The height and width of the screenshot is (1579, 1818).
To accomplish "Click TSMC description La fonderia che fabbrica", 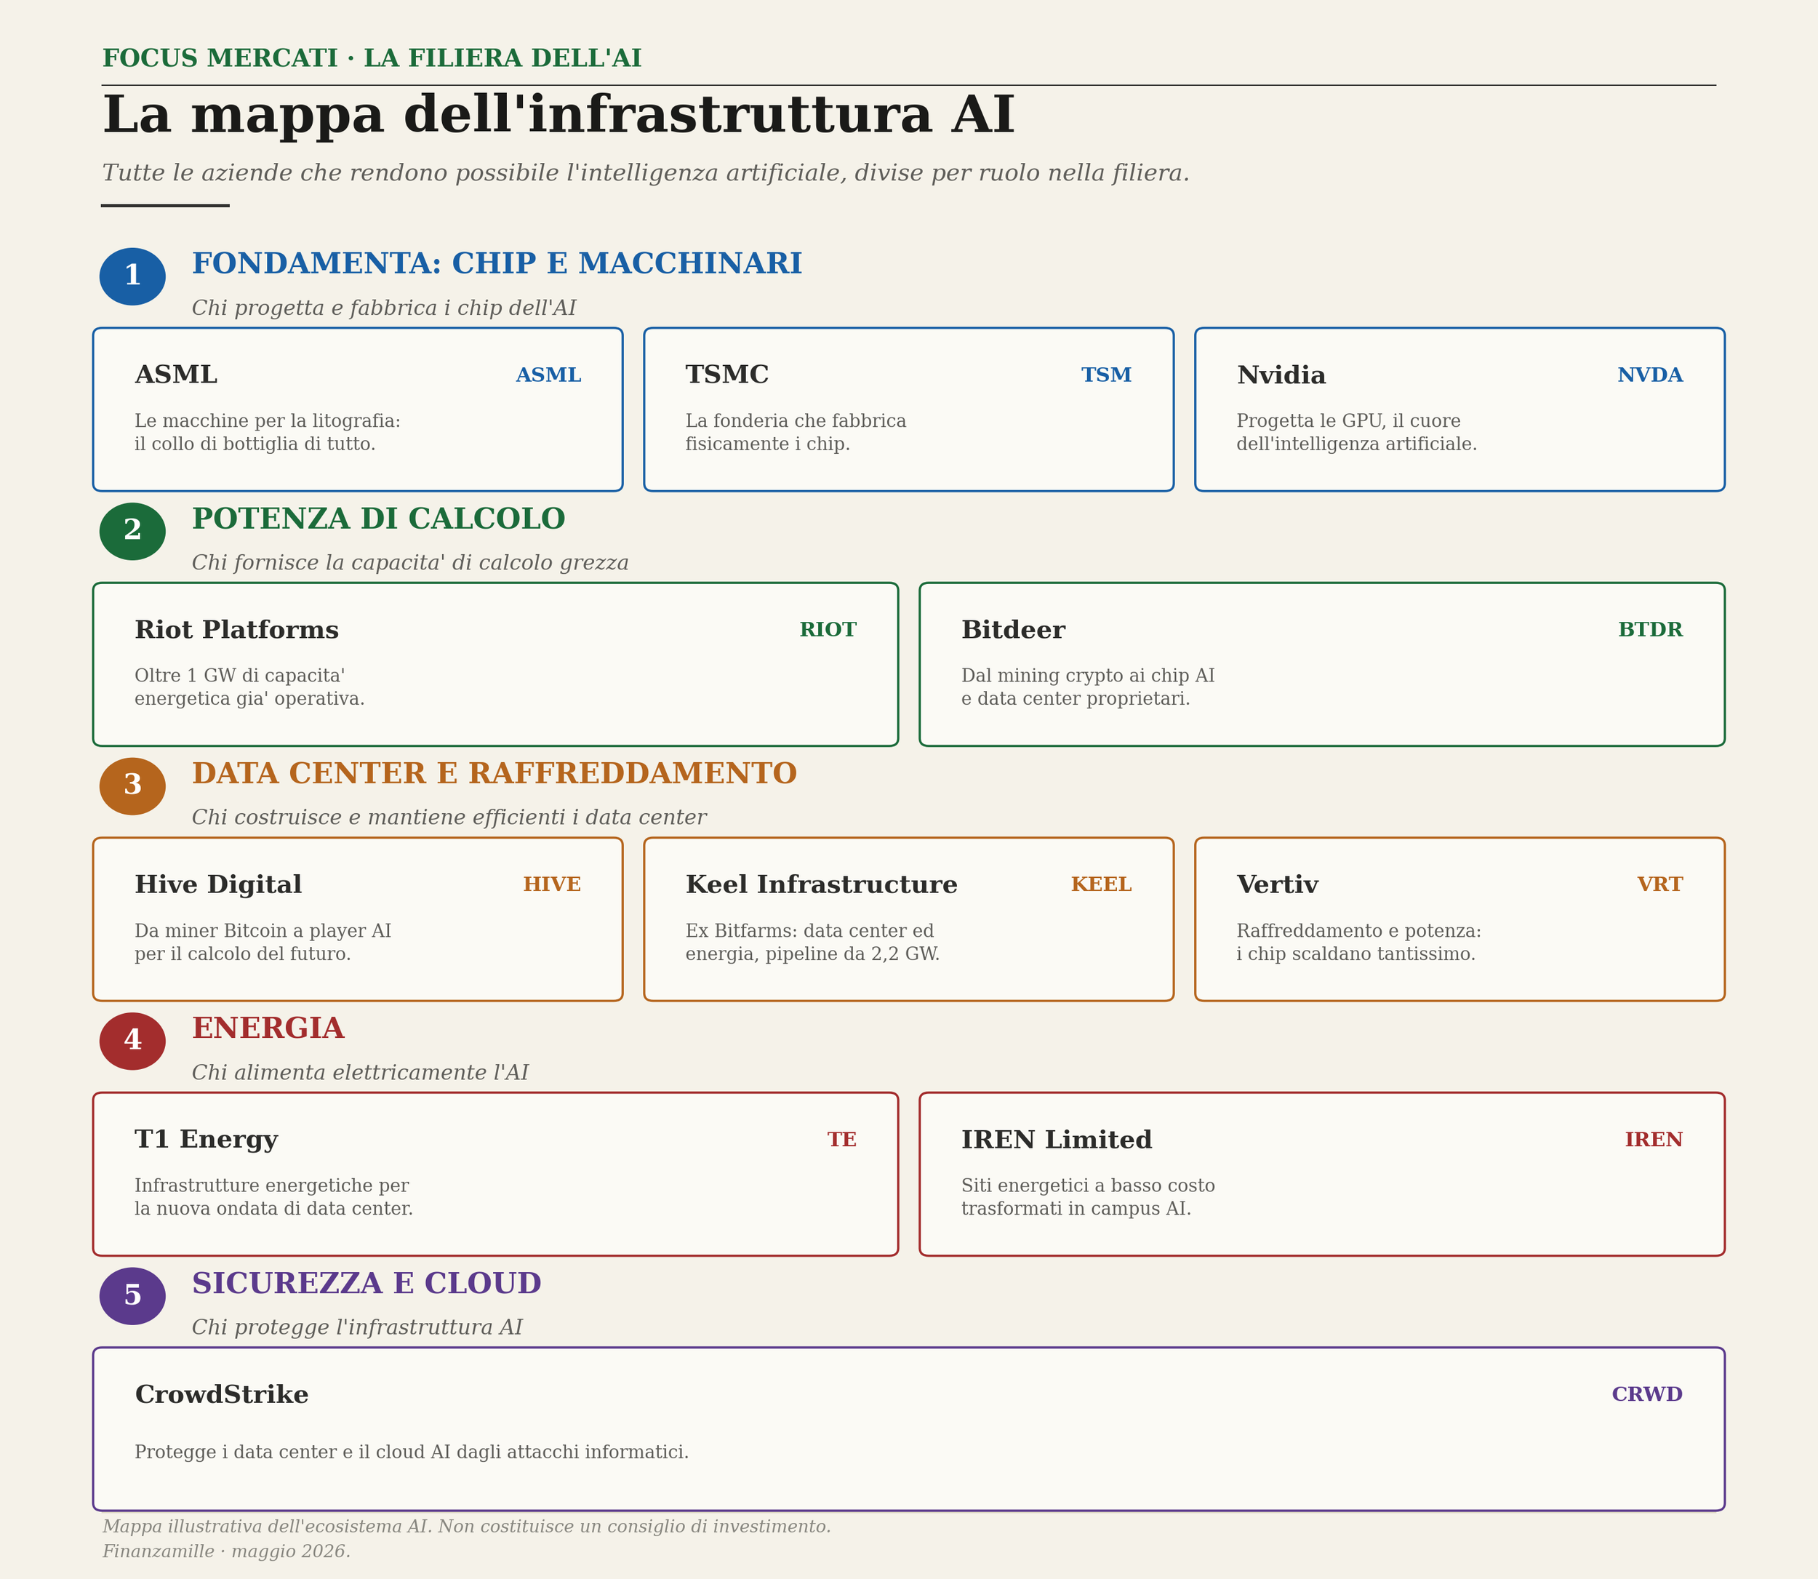I will coord(796,433).
